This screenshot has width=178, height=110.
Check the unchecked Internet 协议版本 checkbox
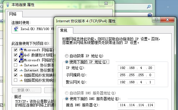(15, 65)
